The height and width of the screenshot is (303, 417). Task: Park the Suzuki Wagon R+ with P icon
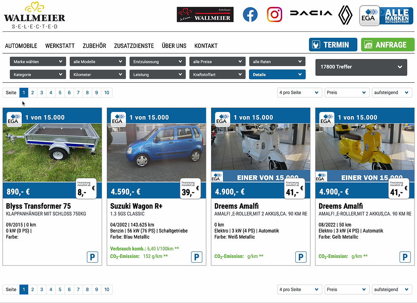click(197, 257)
